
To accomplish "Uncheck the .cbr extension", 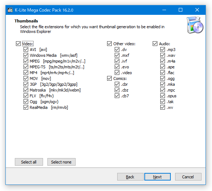I will click(x=117, y=84).
